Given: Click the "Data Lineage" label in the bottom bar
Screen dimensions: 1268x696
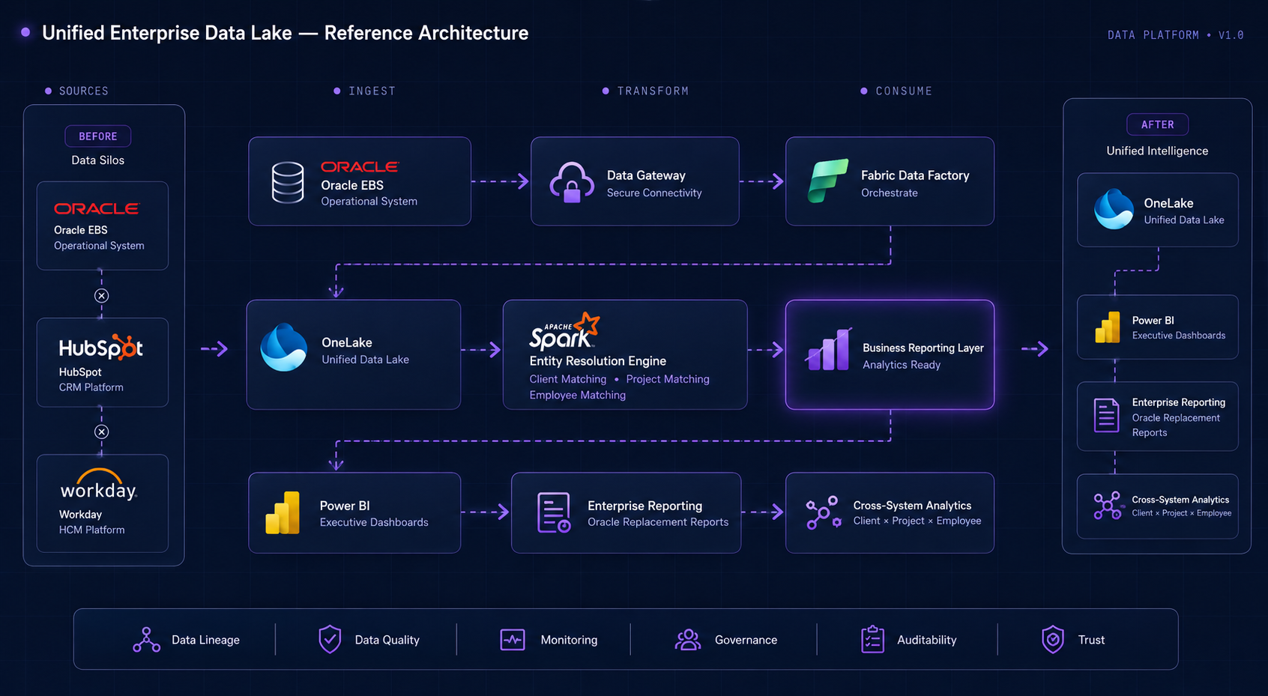Looking at the screenshot, I should point(205,640).
